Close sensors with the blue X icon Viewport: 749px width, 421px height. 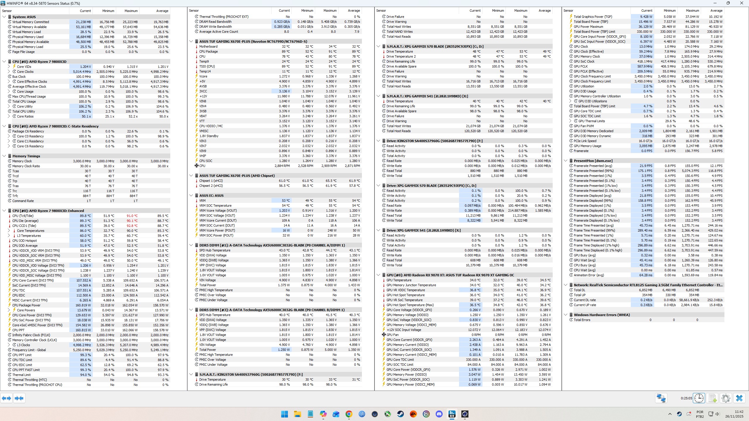pyautogui.click(x=739, y=398)
